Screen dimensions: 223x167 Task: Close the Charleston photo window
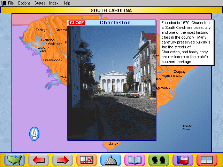tap(77, 23)
